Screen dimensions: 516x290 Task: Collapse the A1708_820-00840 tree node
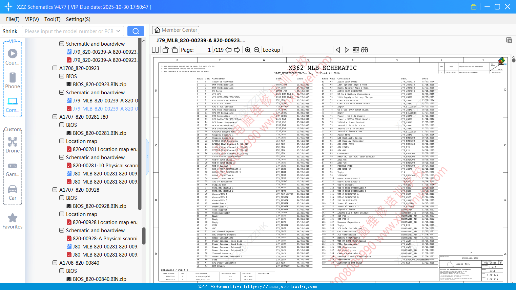[55, 263]
